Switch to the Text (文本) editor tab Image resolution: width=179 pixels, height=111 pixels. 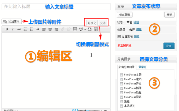[x=103, y=23]
